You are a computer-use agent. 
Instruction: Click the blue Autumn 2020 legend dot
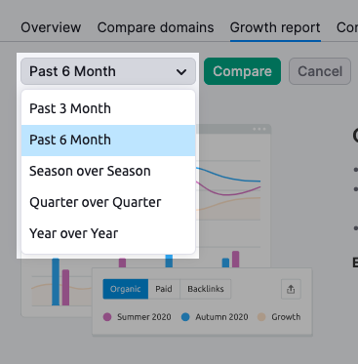click(185, 317)
